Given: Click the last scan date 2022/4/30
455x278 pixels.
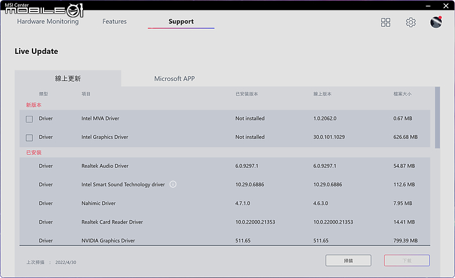Looking at the screenshot, I should click(66, 262).
